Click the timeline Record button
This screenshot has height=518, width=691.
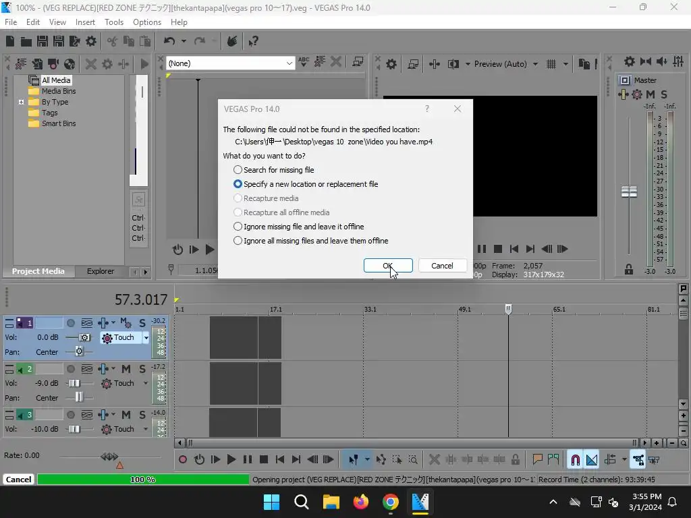[182, 460]
